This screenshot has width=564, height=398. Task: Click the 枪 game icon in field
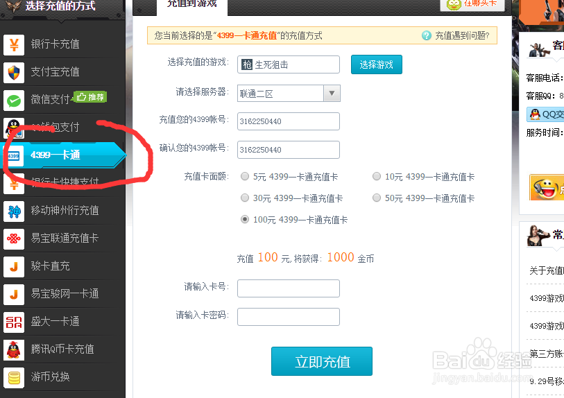247,64
